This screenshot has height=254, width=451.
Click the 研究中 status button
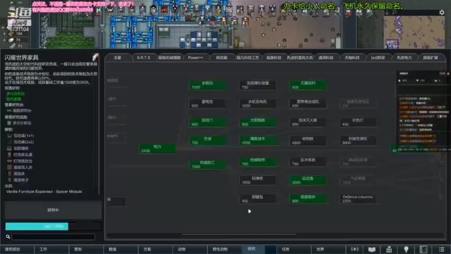(x=53, y=210)
